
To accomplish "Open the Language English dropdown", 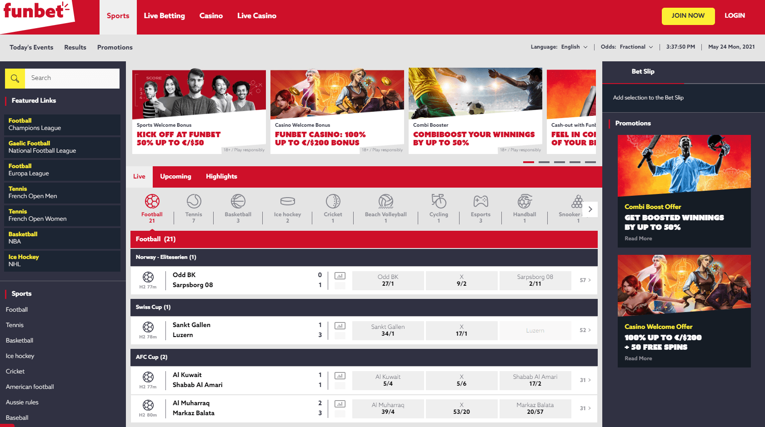I will pyautogui.click(x=574, y=47).
